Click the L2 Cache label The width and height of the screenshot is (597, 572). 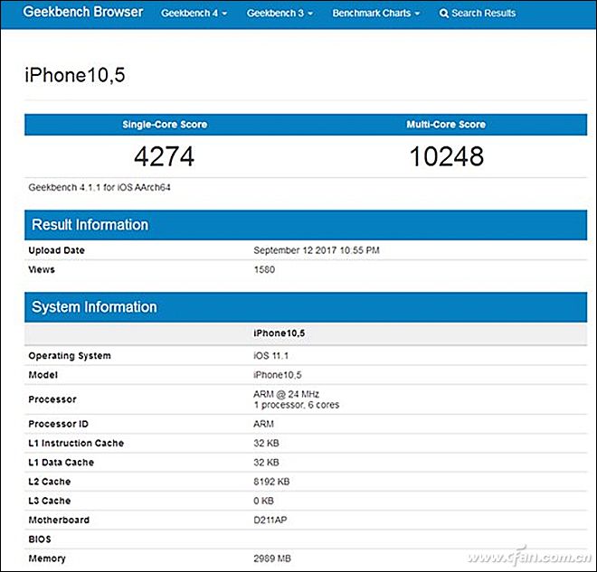(50, 482)
